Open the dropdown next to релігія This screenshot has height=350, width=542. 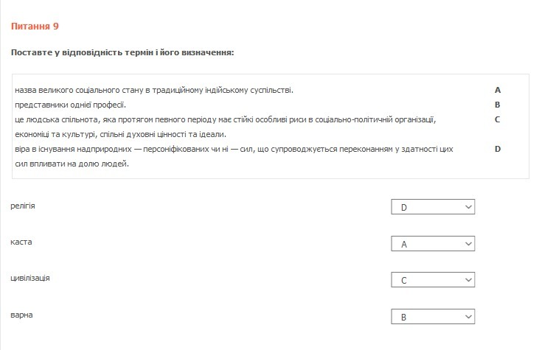(x=432, y=207)
